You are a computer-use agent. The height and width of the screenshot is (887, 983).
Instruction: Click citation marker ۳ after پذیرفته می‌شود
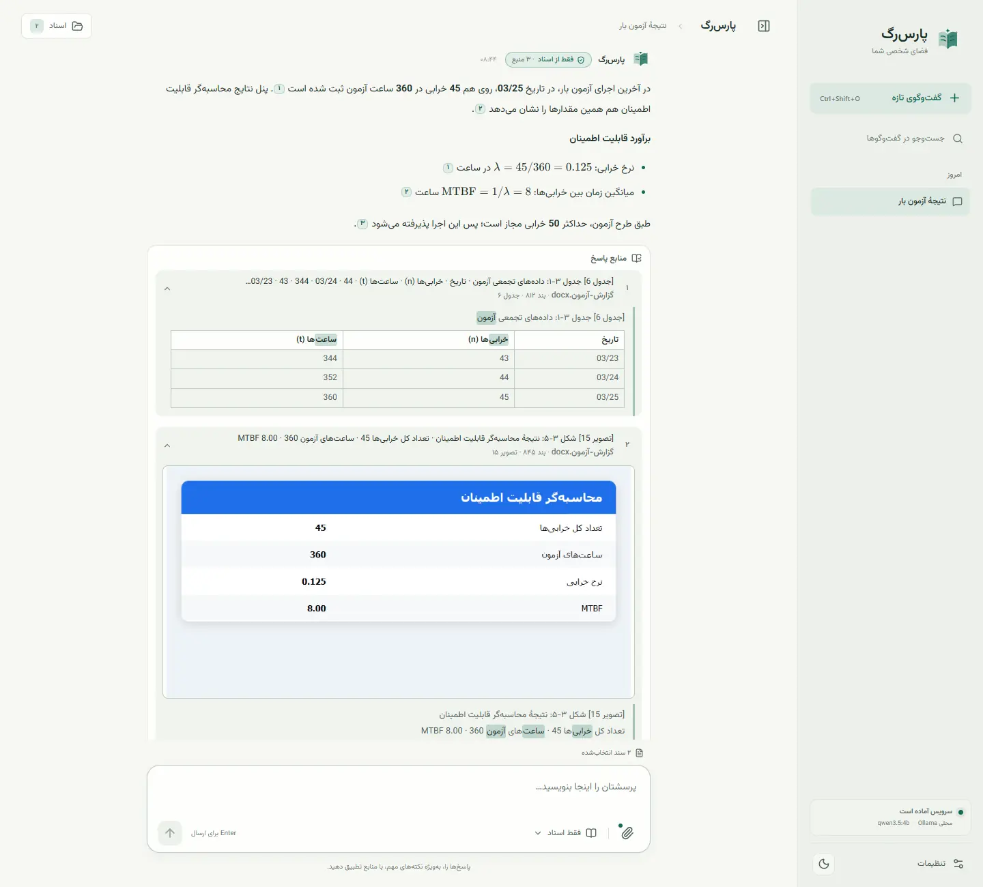tap(363, 224)
